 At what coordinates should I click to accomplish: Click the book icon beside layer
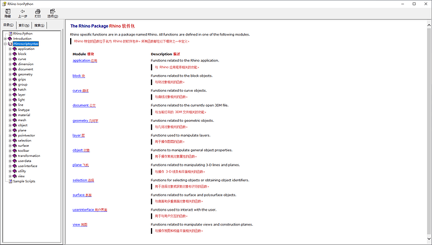pos(15,94)
